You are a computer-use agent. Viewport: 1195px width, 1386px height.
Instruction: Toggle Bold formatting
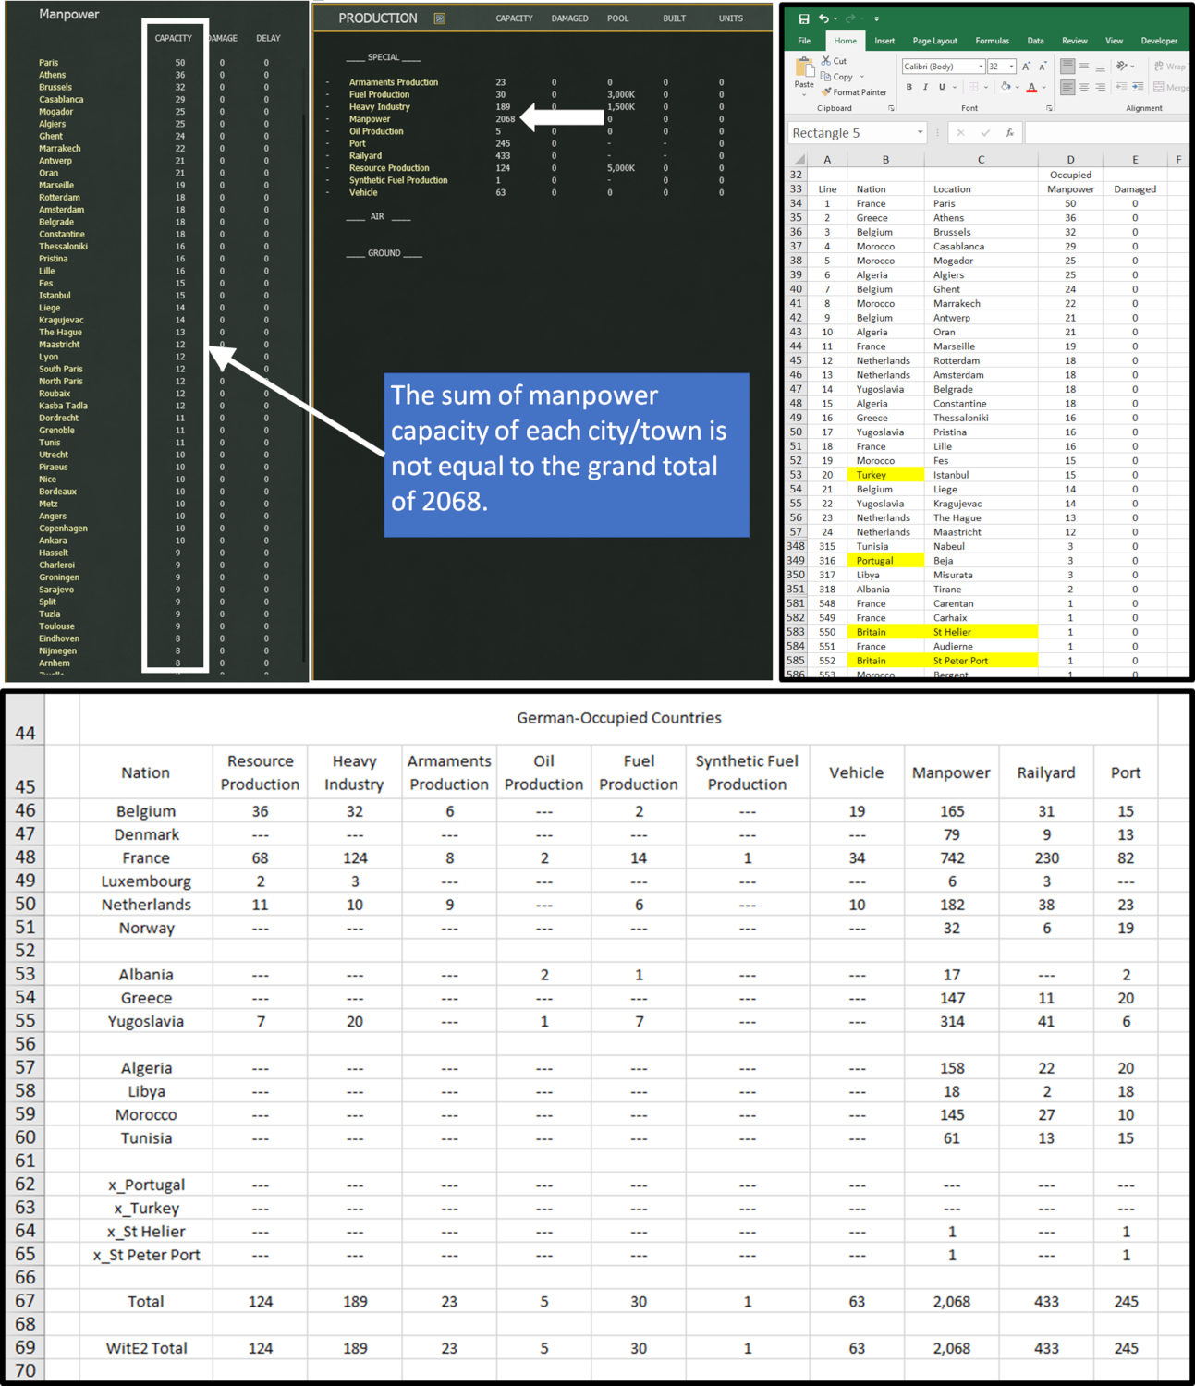click(x=909, y=88)
